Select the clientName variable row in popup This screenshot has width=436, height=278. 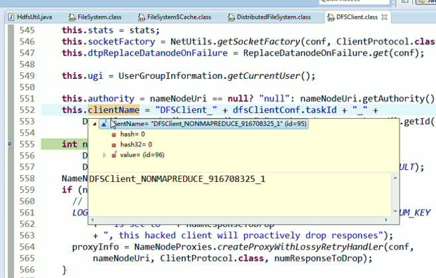[204, 123]
